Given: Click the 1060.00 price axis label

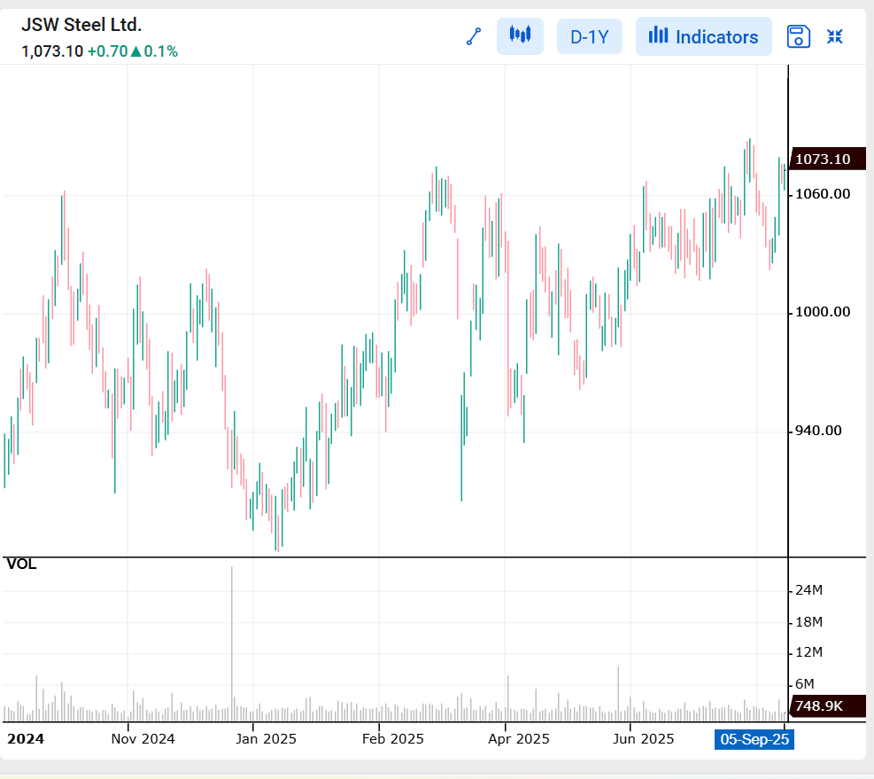Looking at the screenshot, I should pos(822,194).
